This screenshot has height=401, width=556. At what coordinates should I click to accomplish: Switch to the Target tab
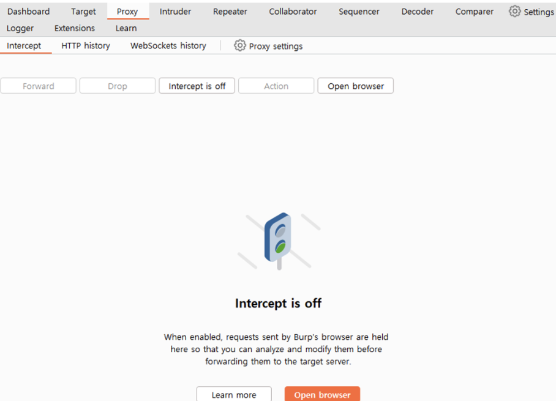click(x=83, y=12)
